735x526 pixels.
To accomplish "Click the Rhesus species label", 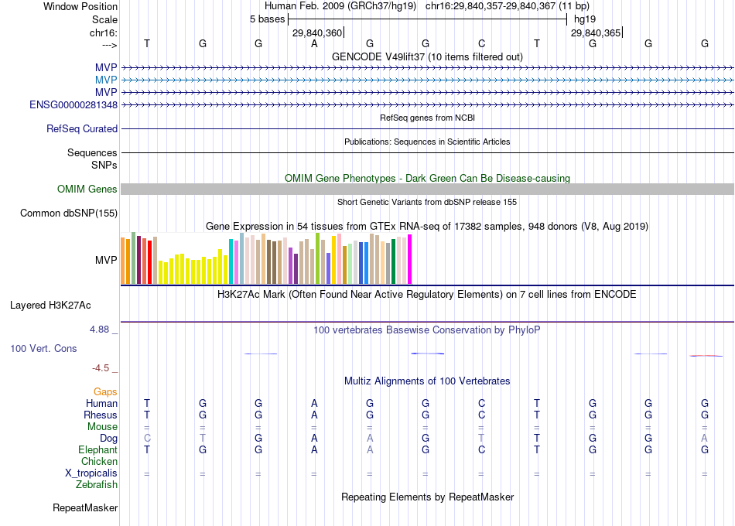I will point(101,415).
